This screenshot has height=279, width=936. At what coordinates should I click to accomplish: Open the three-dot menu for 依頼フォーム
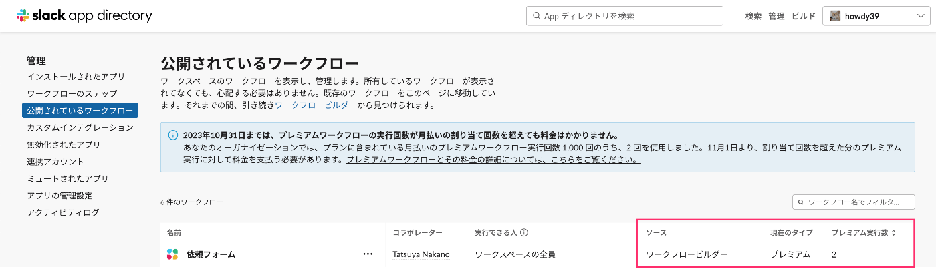[x=368, y=254]
